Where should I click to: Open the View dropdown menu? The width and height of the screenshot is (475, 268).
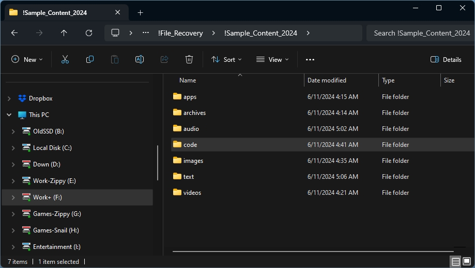tap(272, 59)
